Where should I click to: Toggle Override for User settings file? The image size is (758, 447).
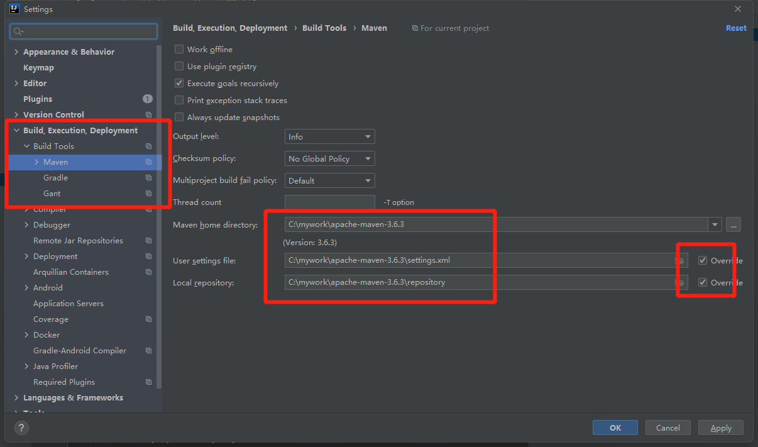pyautogui.click(x=703, y=260)
